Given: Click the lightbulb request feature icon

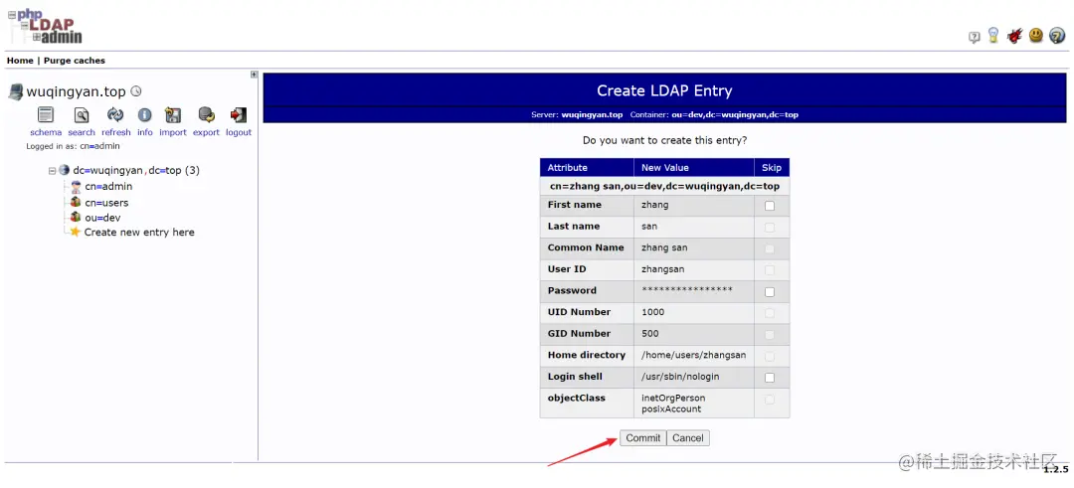Looking at the screenshot, I should (993, 36).
